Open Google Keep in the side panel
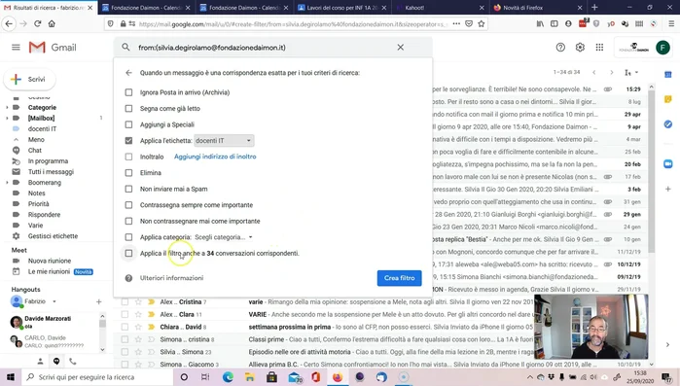The image size is (680, 386). 668,99
